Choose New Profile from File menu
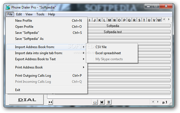Viewport: 180px width, 113px height. click(x=47, y=21)
